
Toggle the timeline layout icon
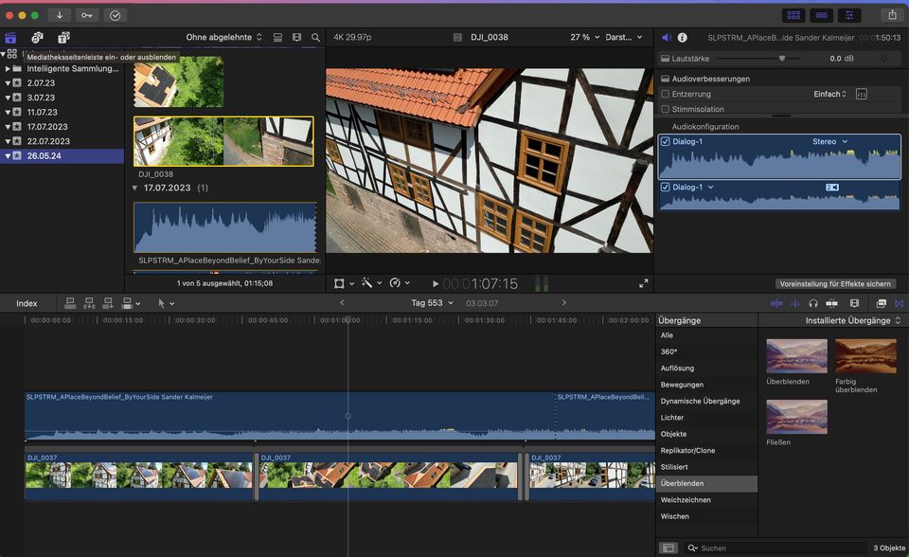pos(822,16)
